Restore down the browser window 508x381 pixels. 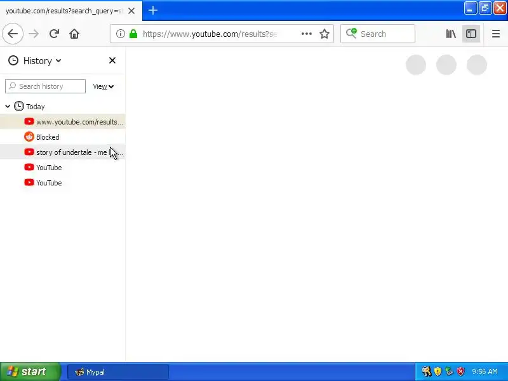click(x=485, y=8)
